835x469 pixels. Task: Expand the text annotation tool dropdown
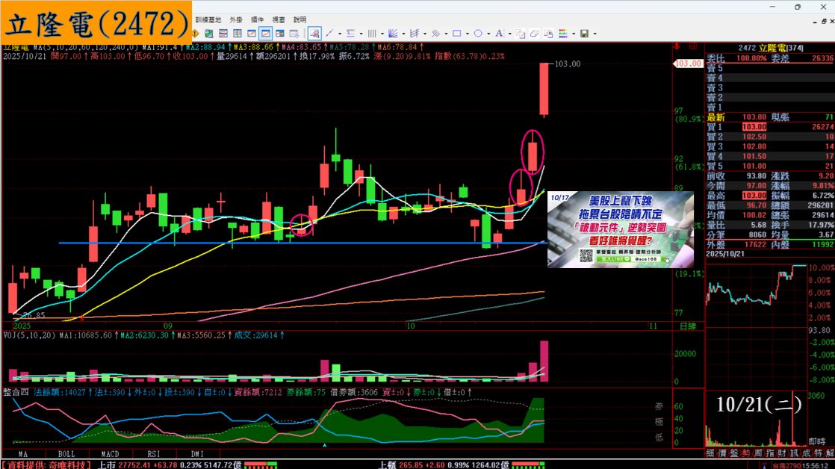pyautogui.click(x=509, y=34)
